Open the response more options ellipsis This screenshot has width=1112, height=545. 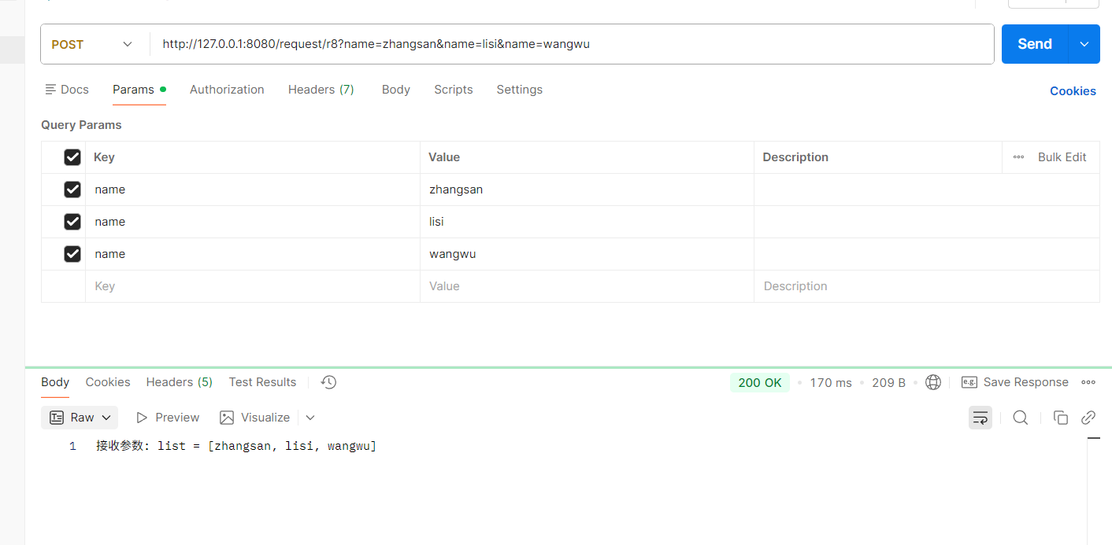pos(1088,382)
